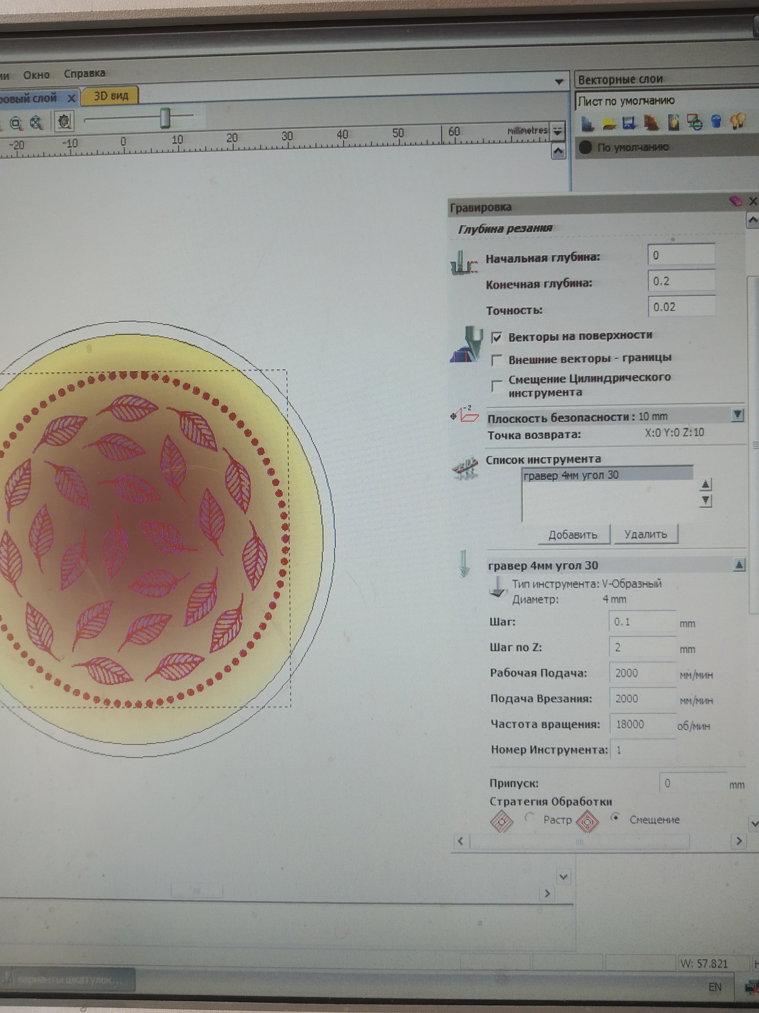Click the relief contrast slider handle
This screenshot has width=759, height=1013.
click(x=165, y=118)
